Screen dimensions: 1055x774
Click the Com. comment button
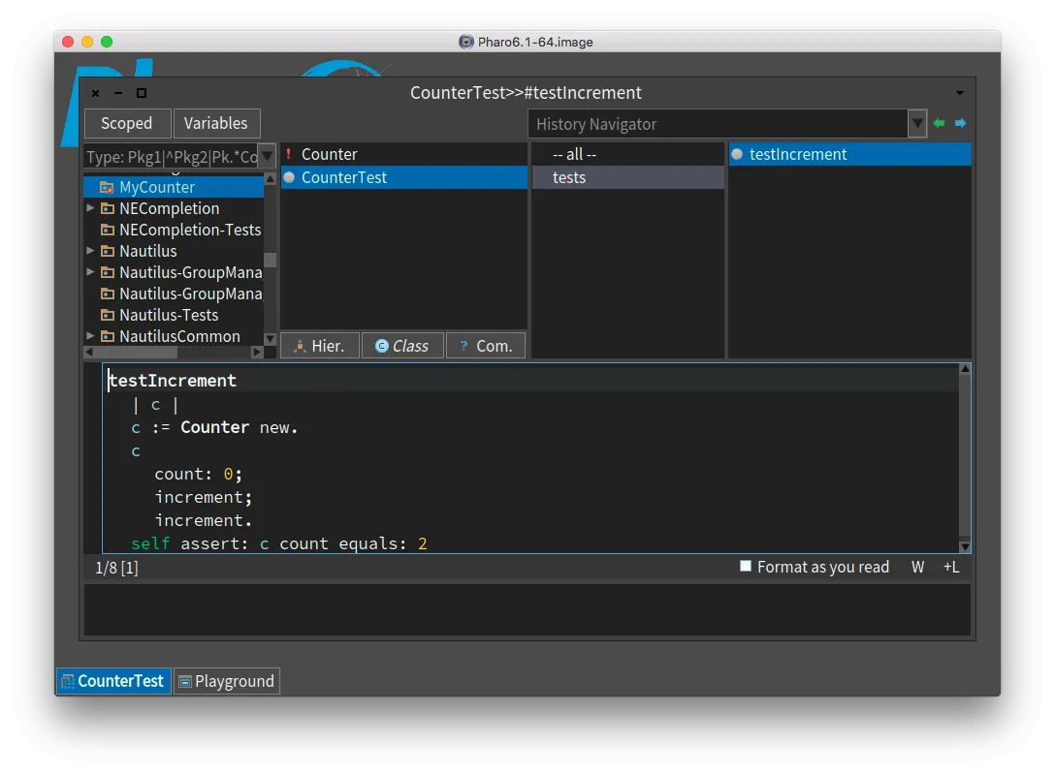tap(486, 345)
